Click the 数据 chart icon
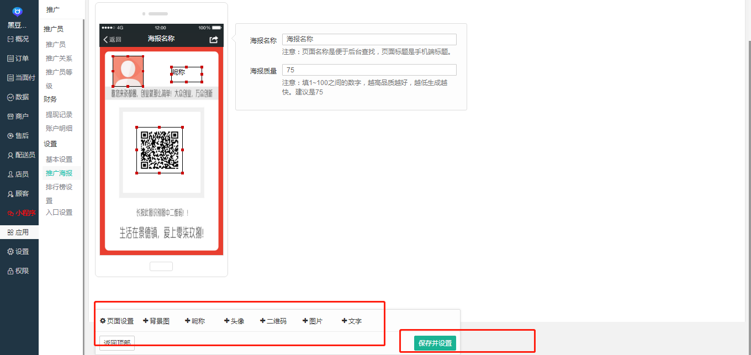The width and height of the screenshot is (751, 355). (10, 97)
